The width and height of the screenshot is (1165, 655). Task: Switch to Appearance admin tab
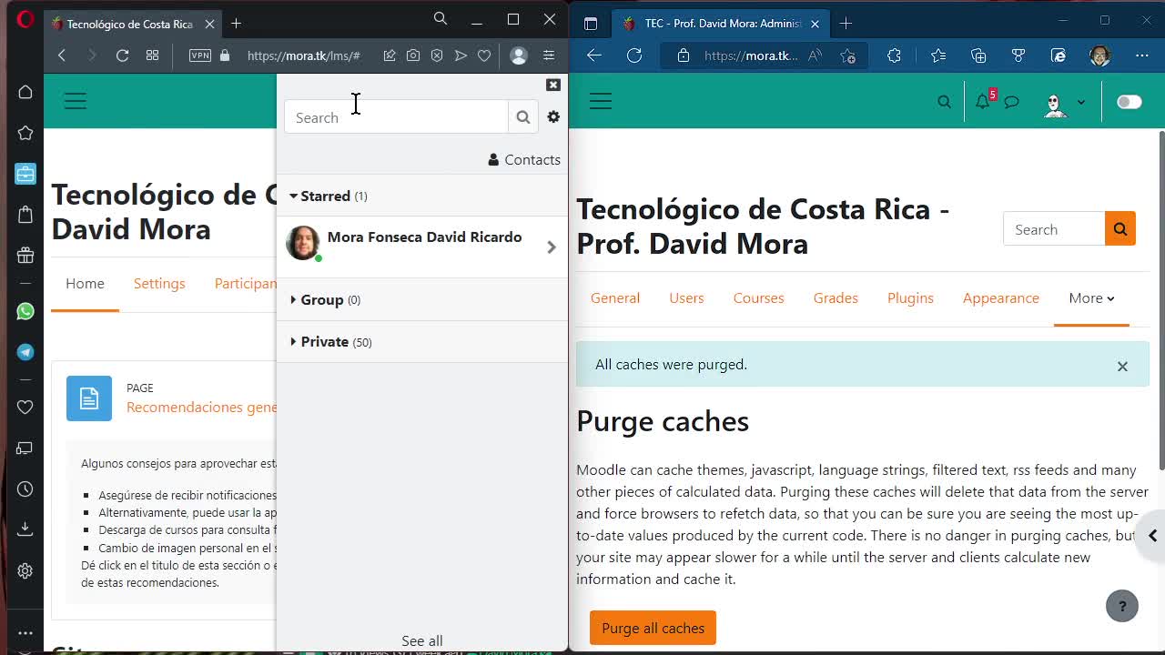(1001, 297)
